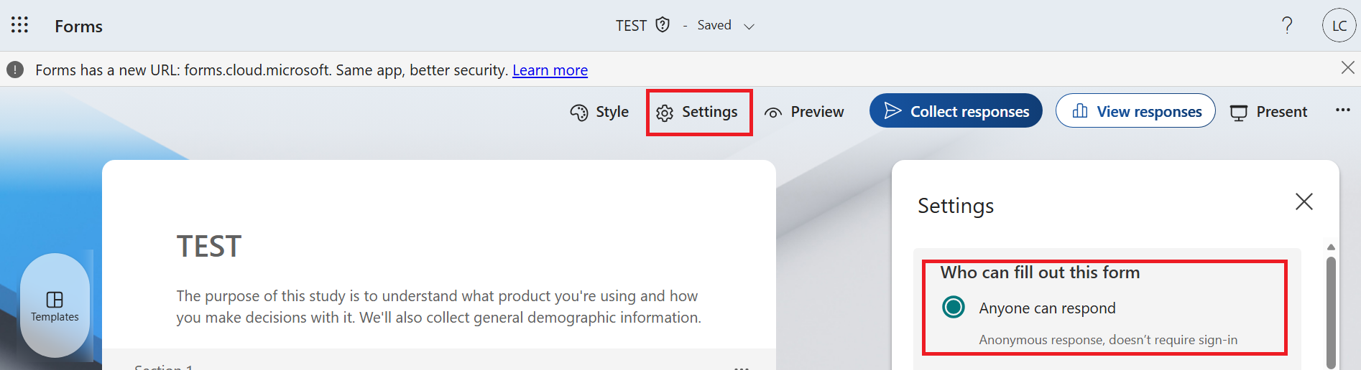
Task: Start Present mode
Action: (1268, 112)
